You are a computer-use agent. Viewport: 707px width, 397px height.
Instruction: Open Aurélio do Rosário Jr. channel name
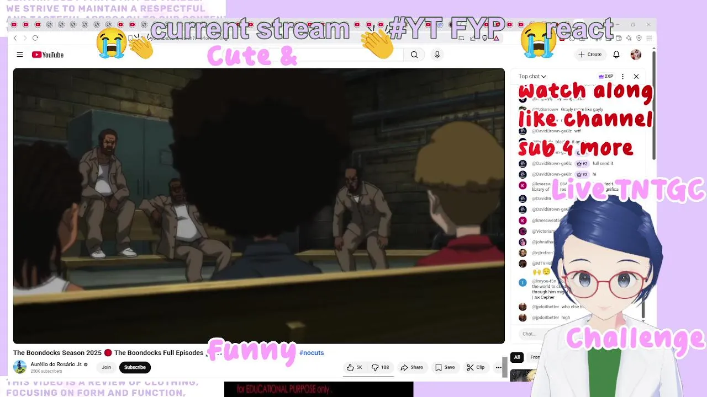pos(56,364)
